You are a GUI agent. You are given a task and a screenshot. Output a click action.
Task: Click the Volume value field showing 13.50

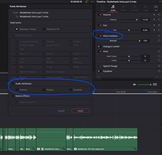[x=145, y=20]
